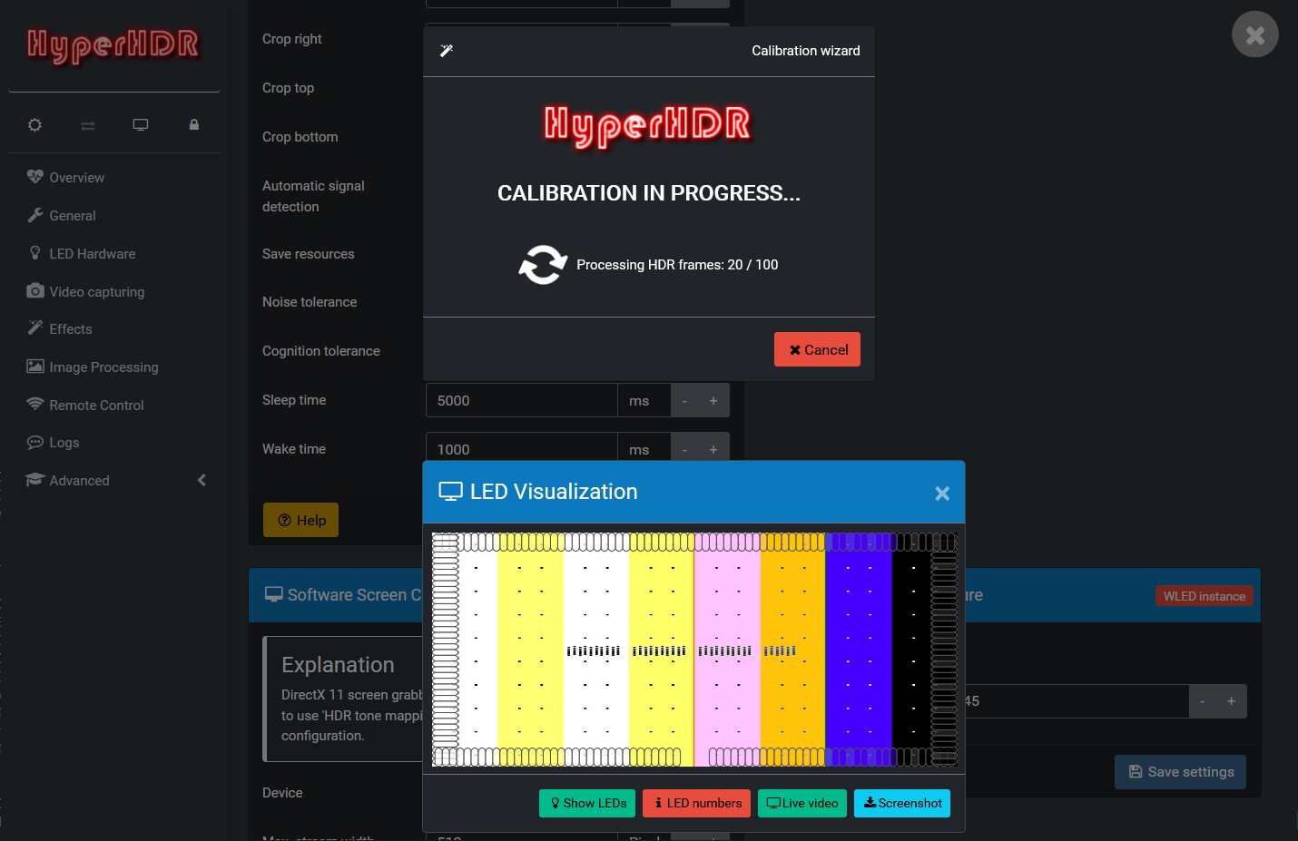Click the Explanation heading
The width and height of the screenshot is (1298, 841).
[338, 665]
